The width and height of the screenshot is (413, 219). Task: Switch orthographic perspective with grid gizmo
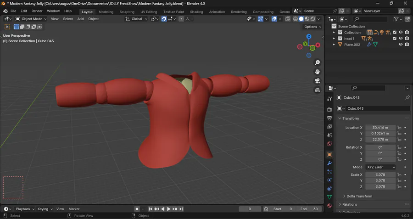(318, 90)
